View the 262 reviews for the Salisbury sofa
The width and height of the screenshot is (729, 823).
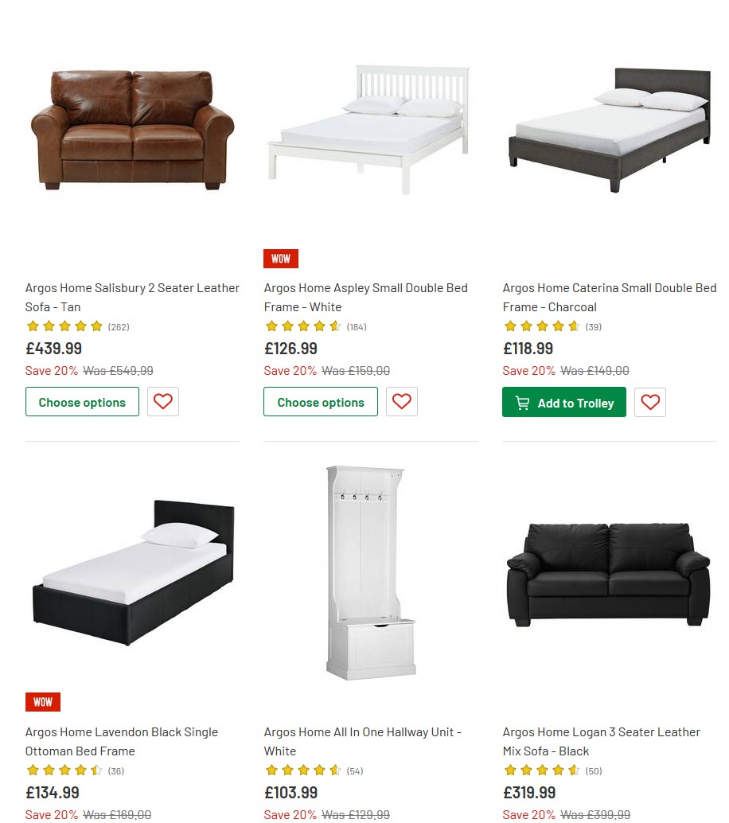(x=116, y=326)
